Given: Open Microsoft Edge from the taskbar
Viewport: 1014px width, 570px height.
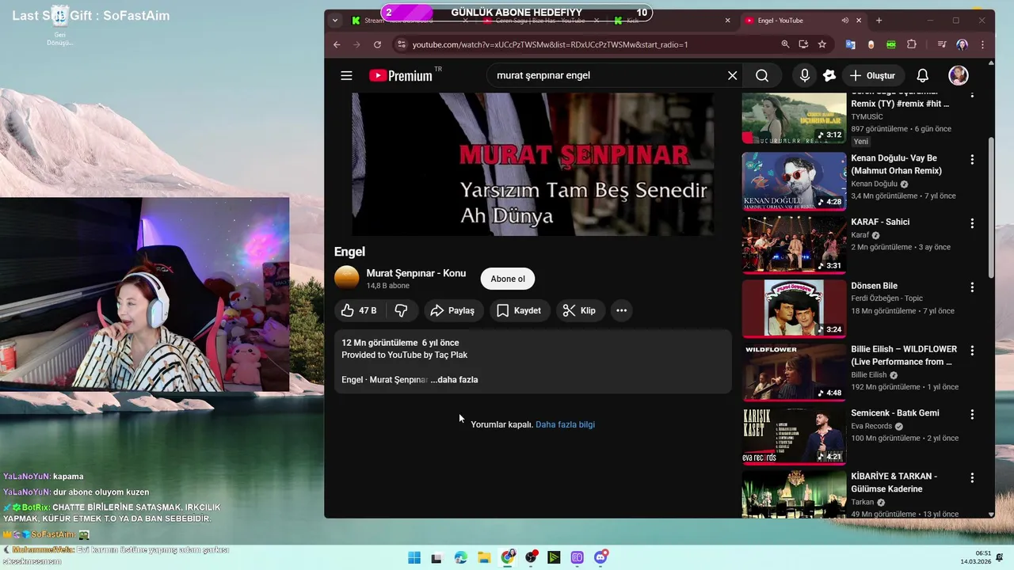Looking at the screenshot, I should [x=461, y=557].
